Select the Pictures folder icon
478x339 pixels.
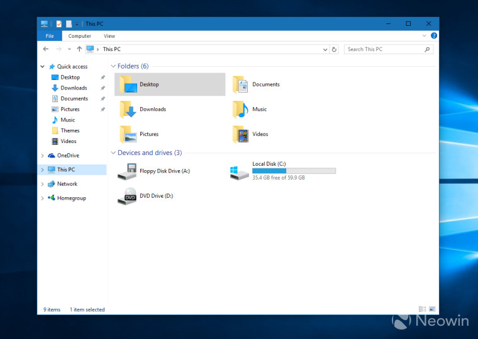(x=128, y=134)
